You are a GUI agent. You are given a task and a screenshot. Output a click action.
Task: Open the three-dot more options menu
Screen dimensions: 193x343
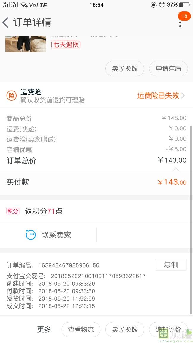(180, 24)
